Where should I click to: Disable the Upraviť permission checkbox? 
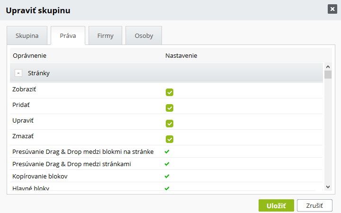coord(170,124)
